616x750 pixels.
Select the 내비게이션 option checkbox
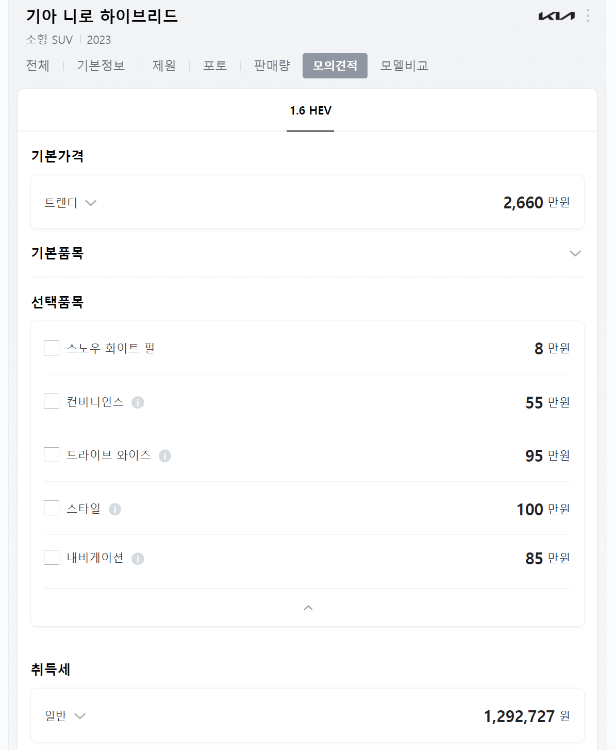(51, 557)
